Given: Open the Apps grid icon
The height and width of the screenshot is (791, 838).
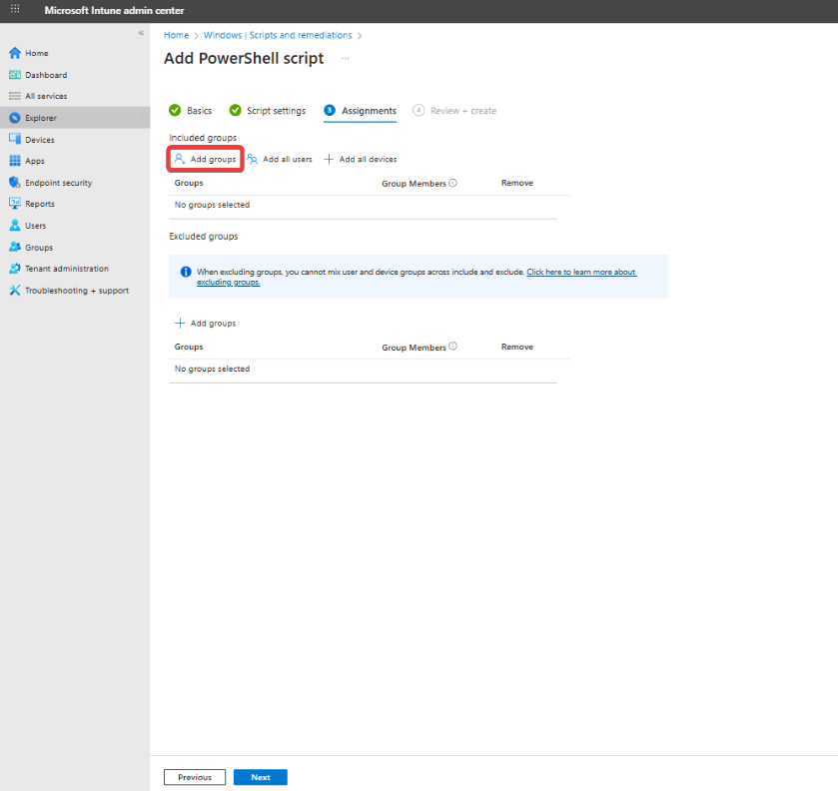Looking at the screenshot, I should [15, 161].
